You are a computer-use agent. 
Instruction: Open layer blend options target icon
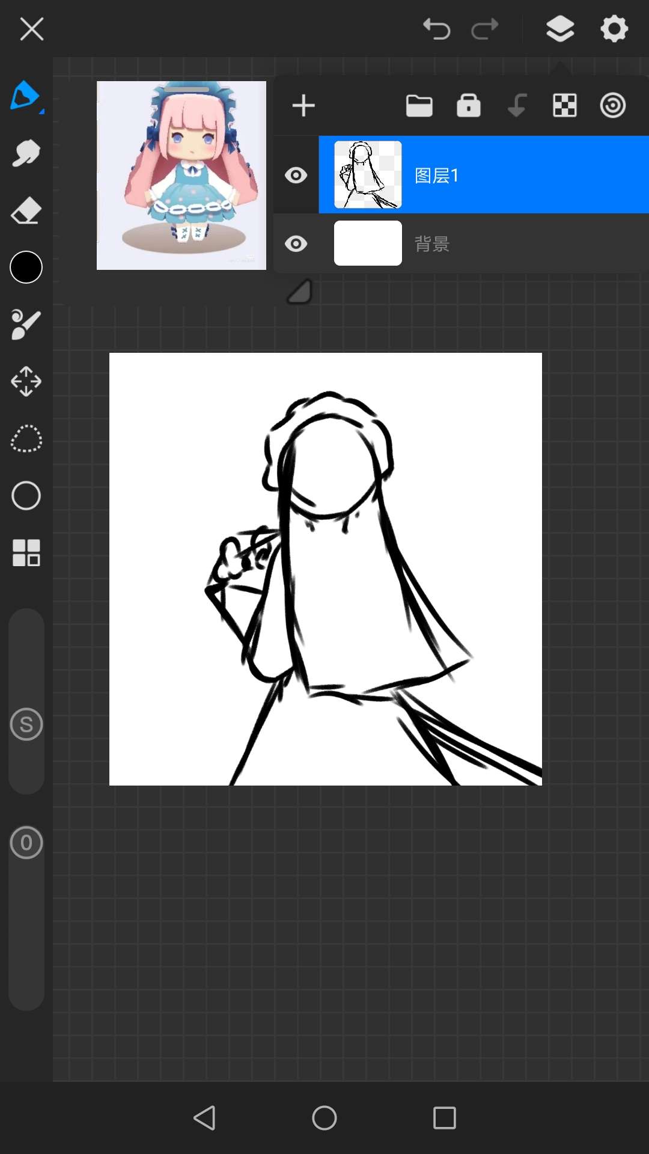(x=612, y=106)
